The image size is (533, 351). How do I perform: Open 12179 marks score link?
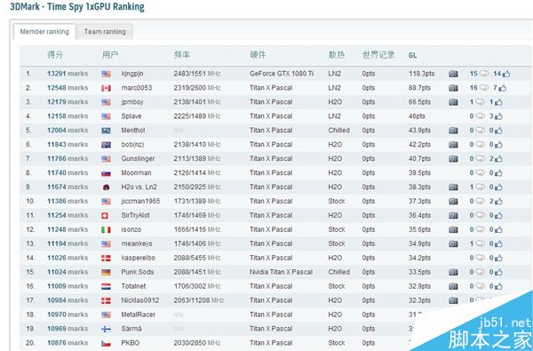pos(68,102)
